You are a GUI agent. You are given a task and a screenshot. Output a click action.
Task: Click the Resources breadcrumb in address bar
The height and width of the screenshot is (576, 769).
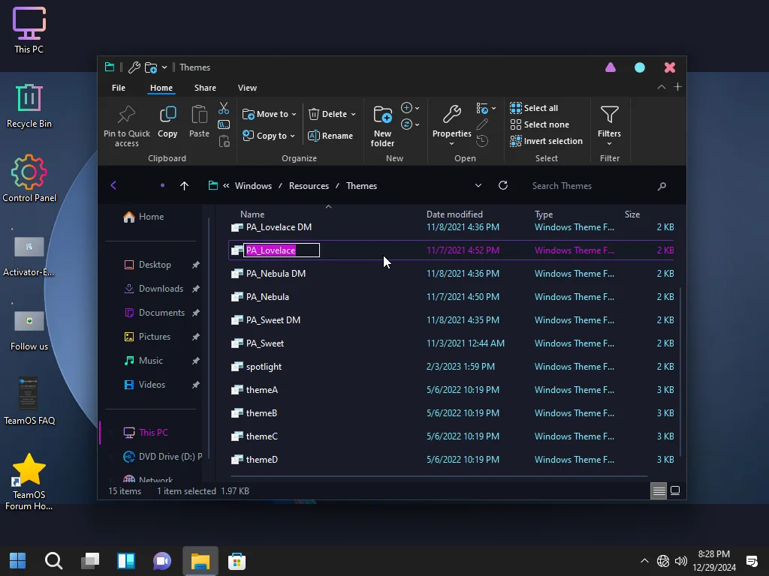[x=309, y=186]
